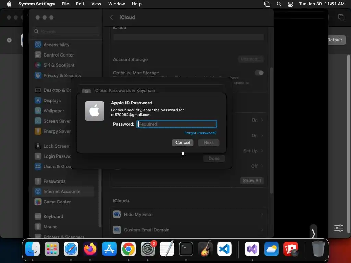Open the Trash in the Dock
The image size is (351, 263).
pyautogui.click(x=318, y=249)
